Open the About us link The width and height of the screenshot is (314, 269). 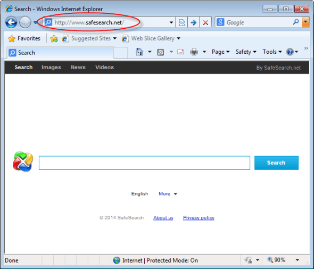tap(163, 218)
